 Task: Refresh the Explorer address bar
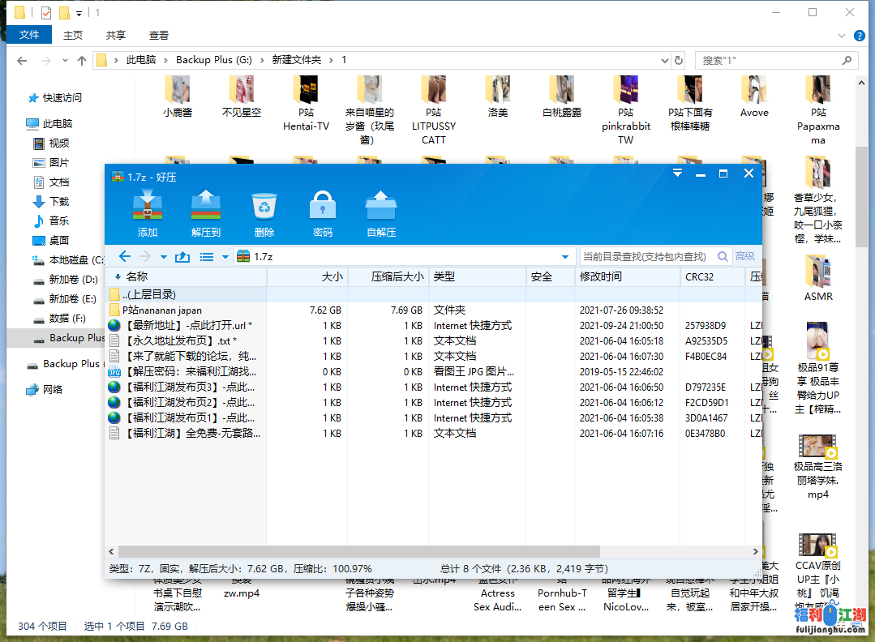[679, 61]
